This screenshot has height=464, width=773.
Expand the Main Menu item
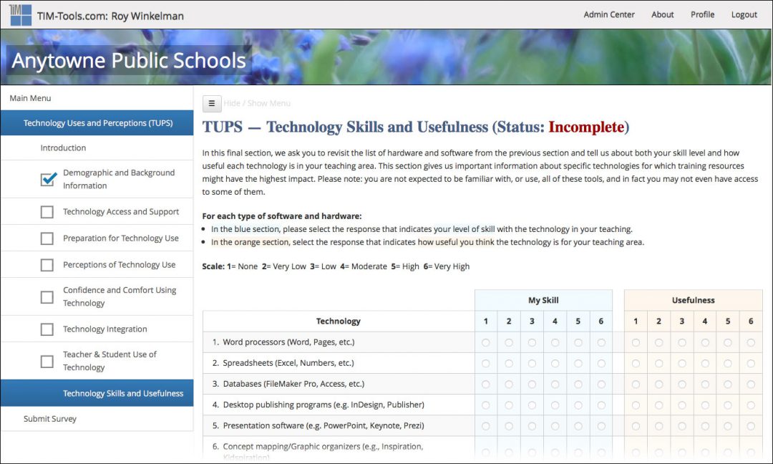point(30,98)
